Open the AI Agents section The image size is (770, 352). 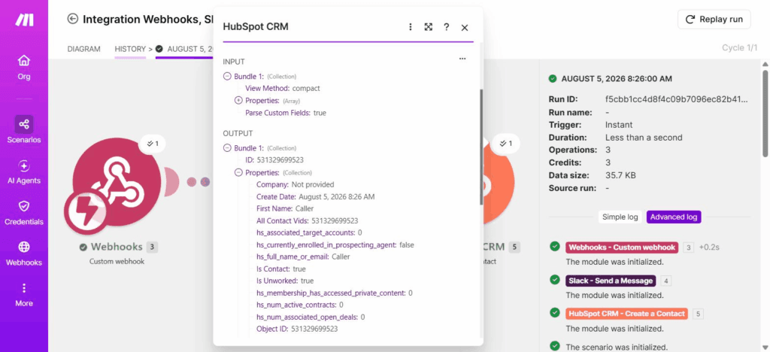[x=23, y=172]
